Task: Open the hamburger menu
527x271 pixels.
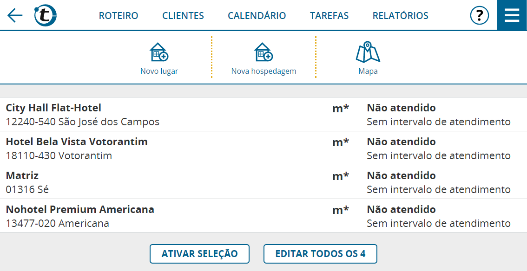Action: [512, 15]
